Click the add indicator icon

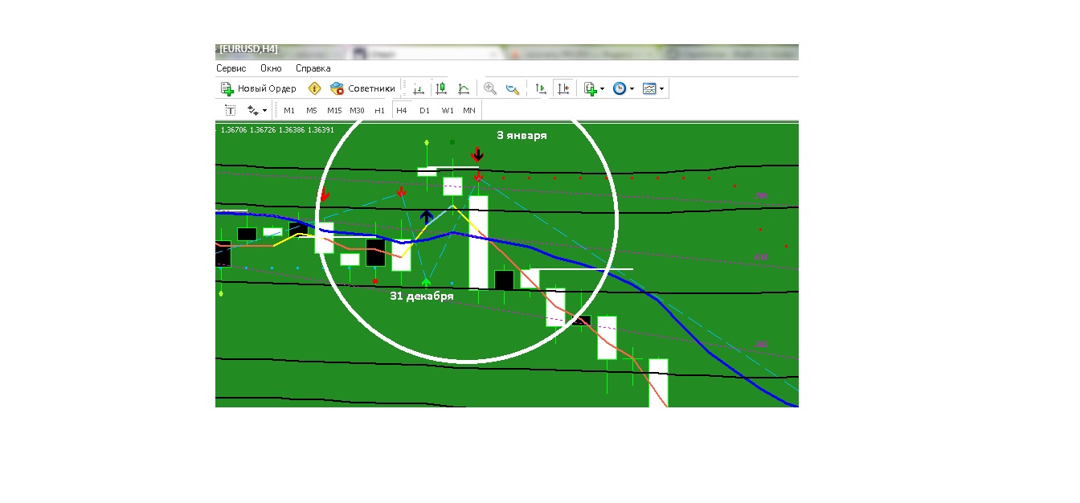(x=591, y=88)
